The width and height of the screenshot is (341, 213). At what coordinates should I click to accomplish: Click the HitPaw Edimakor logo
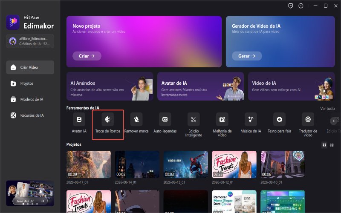(x=30, y=23)
